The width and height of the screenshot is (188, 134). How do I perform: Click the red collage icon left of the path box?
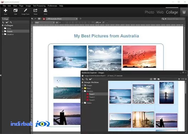coord(44,19)
